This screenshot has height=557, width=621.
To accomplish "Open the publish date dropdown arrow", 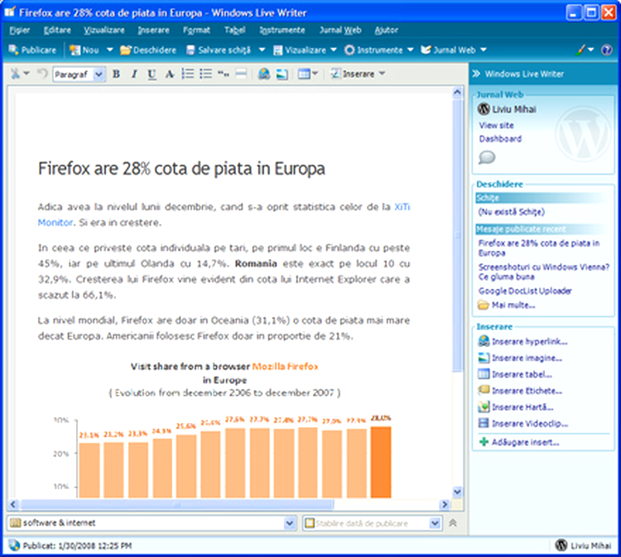I will (x=435, y=523).
